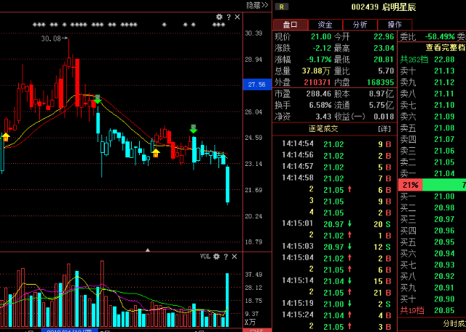Select the 14:15:19 trade row at 21.00
Screen dimensions: 466x332
pos(336,304)
